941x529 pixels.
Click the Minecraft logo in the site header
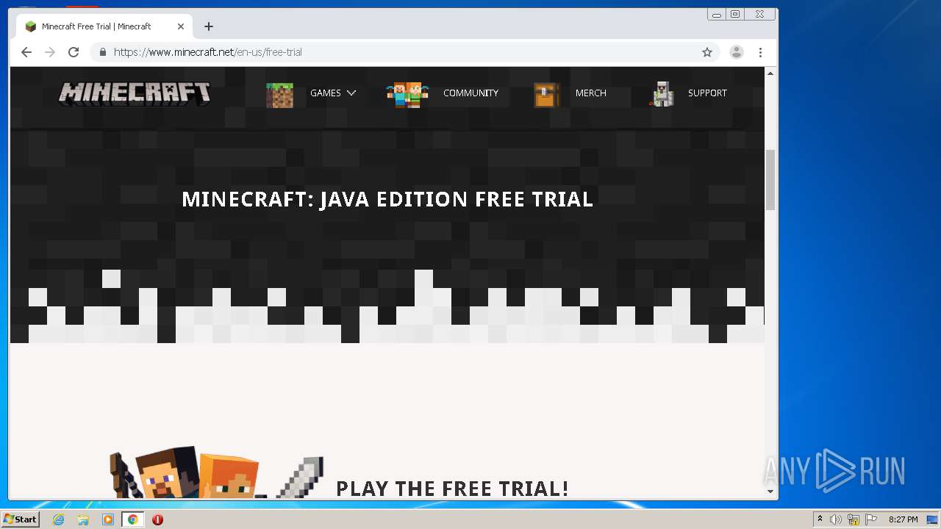[135, 93]
